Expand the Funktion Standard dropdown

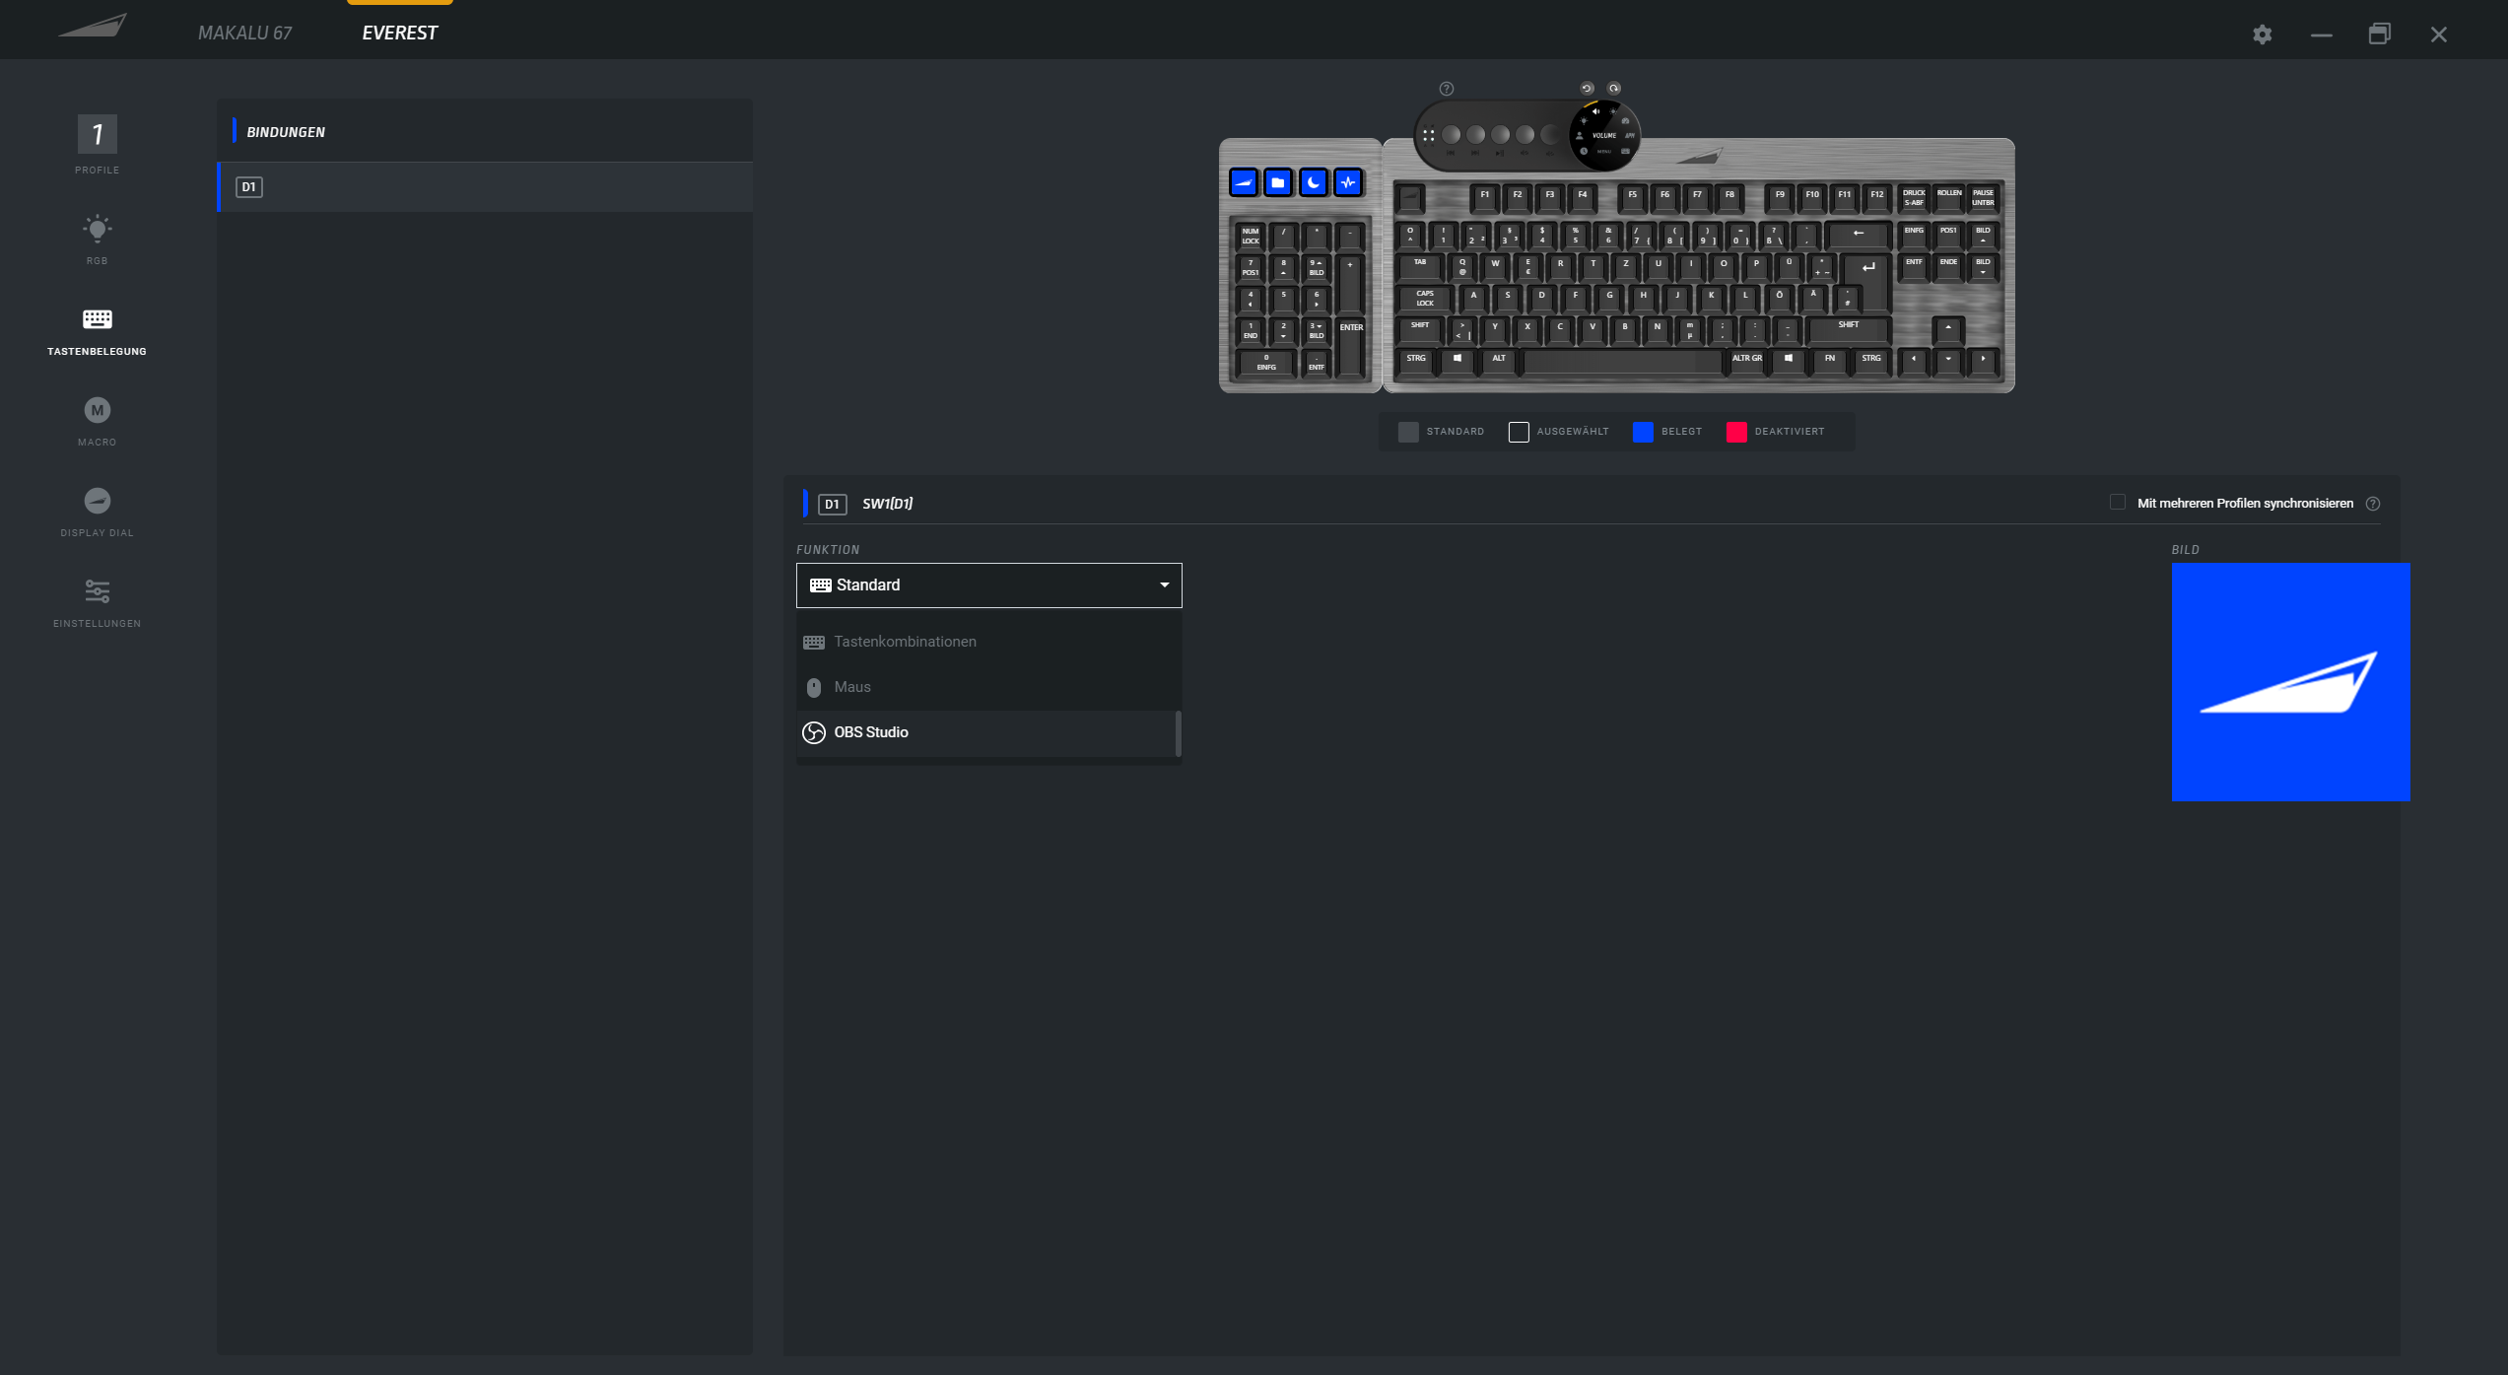coord(988,585)
